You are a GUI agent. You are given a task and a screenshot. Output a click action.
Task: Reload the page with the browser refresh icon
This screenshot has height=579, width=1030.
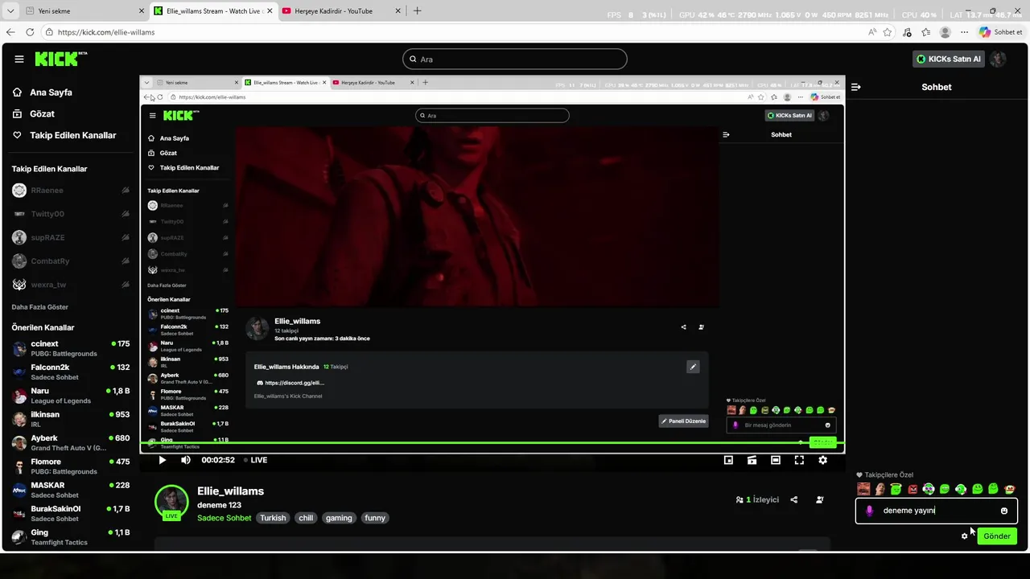click(x=30, y=32)
